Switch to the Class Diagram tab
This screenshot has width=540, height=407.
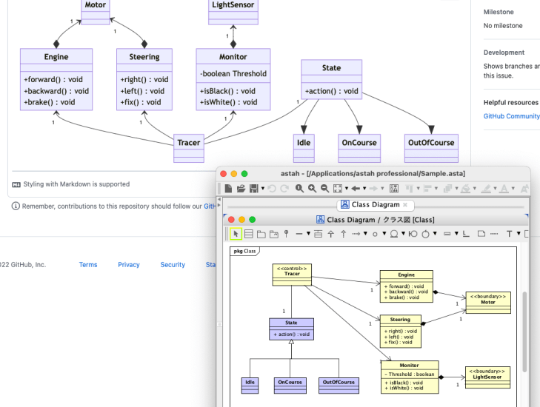[370, 205]
